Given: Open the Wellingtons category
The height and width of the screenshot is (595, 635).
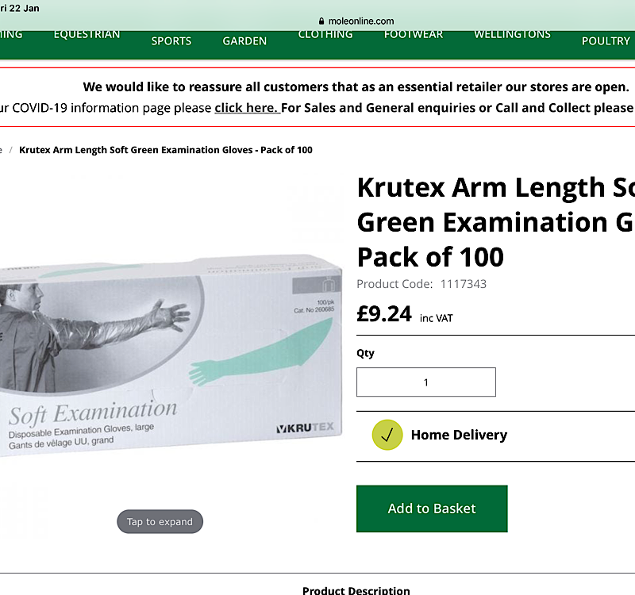Looking at the screenshot, I should [x=512, y=34].
